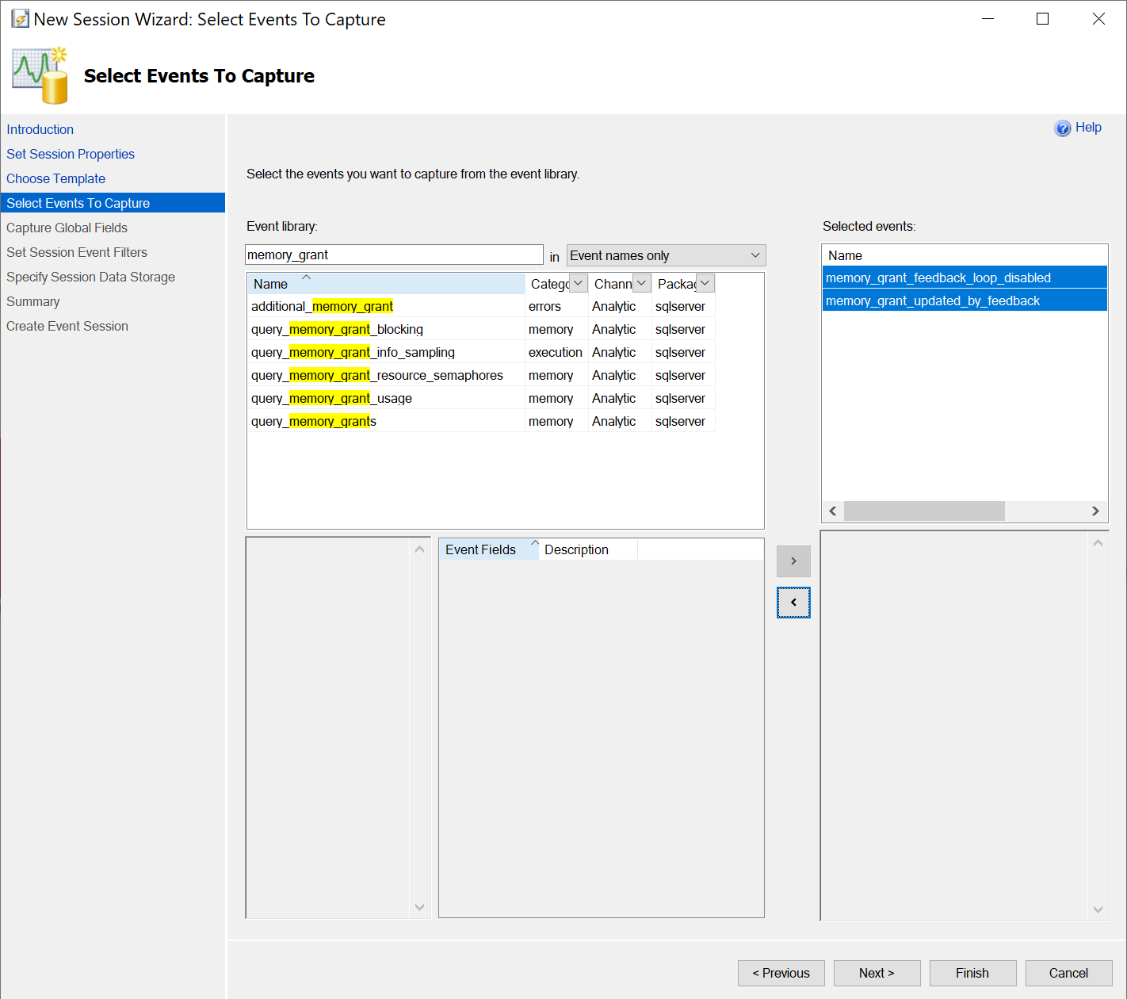Click Selected events scroll right arrow
This screenshot has width=1127, height=999.
click(x=1095, y=511)
